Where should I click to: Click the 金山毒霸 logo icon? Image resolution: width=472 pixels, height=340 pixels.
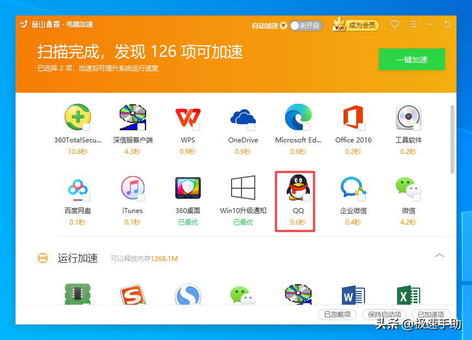pos(24,24)
